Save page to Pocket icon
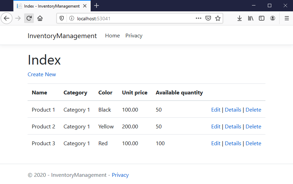Image resolution: width=293 pixels, height=184 pixels. click(x=208, y=18)
